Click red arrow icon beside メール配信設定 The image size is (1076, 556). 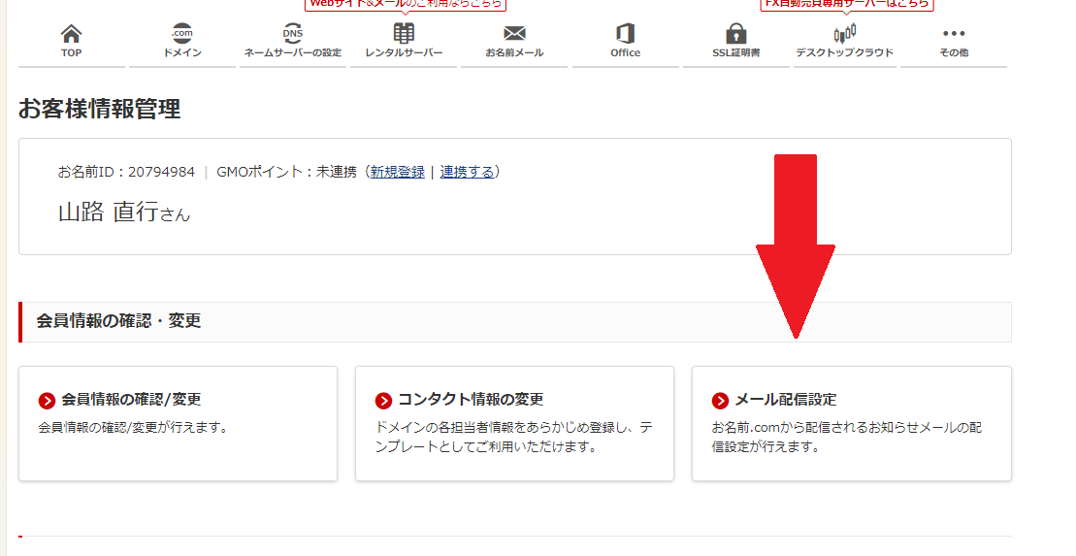pyautogui.click(x=720, y=400)
